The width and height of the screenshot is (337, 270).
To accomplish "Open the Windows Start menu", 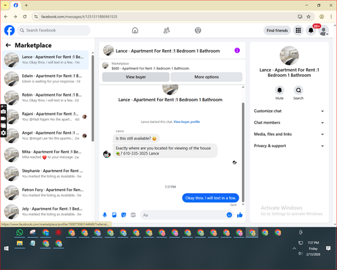I will click(x=6, y=248).
